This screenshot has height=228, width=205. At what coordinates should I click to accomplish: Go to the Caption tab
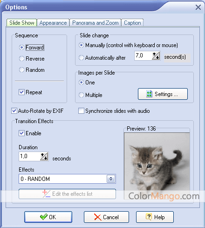tap(132, 23)
